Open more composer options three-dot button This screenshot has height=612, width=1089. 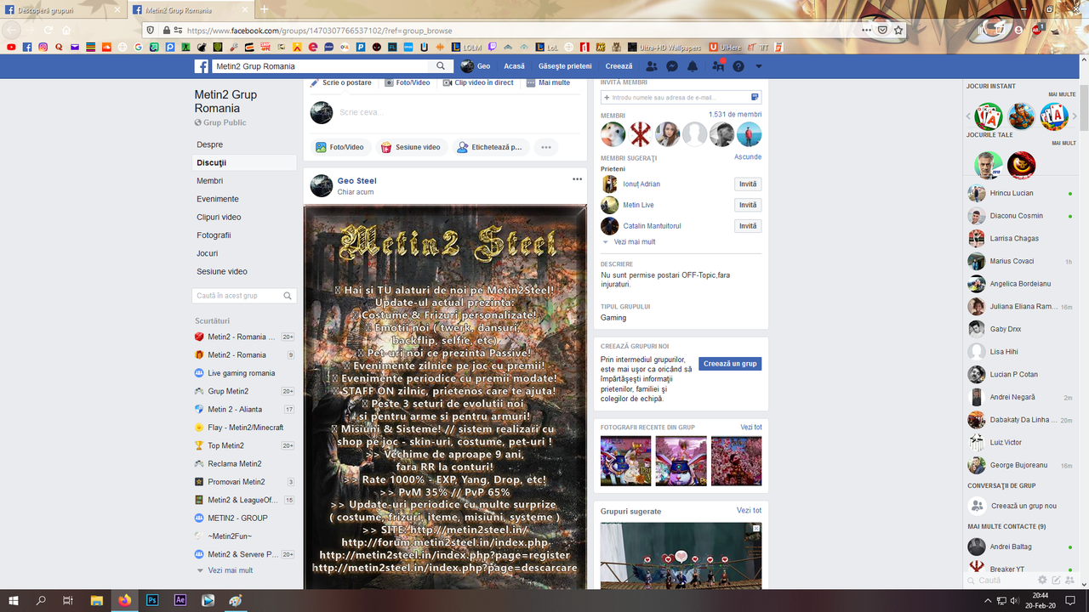pyautogui.click(x=546, y=147)
